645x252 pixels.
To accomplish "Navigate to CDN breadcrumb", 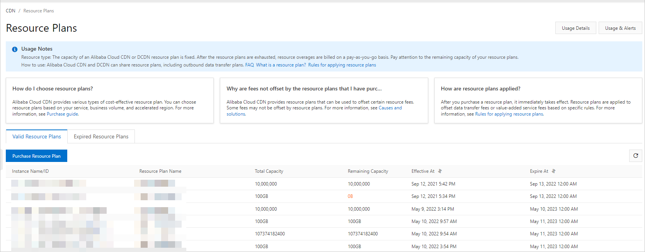I will click(10, 11).
